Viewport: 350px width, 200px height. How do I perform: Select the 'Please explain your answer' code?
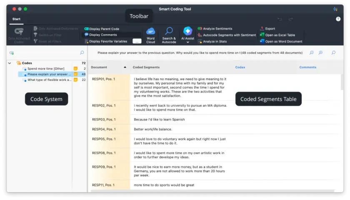pyautogui.click(x=49, y=74)
